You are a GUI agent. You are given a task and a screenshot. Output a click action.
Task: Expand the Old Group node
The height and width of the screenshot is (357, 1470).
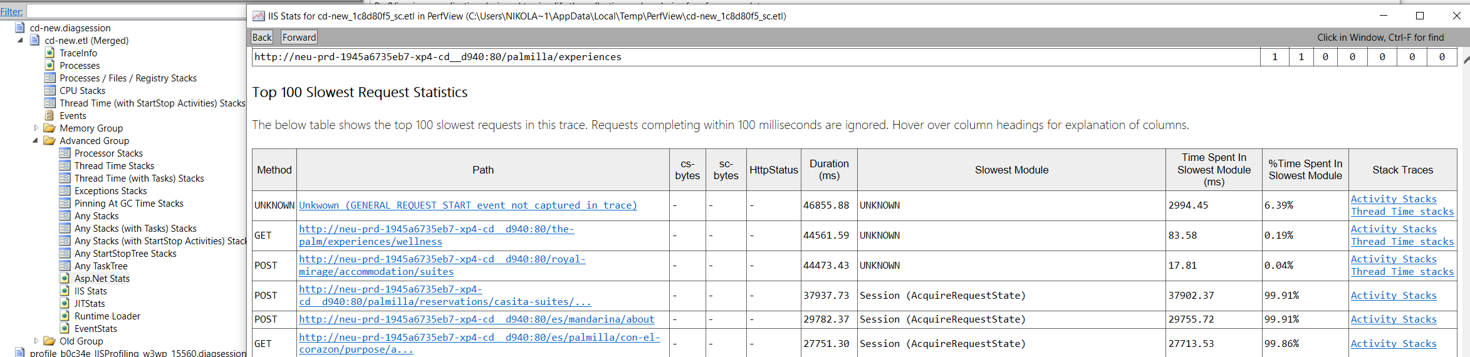coord(36,341)
